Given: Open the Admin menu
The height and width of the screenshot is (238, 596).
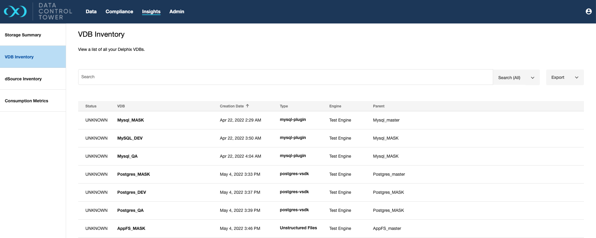Looking at the screenshot, I should click(x=177, y=11).
